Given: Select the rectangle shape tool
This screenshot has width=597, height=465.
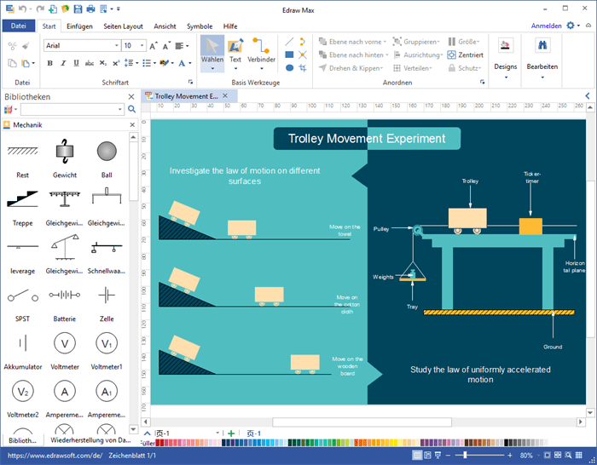Looking at the screenshot, I should [289, 55].
